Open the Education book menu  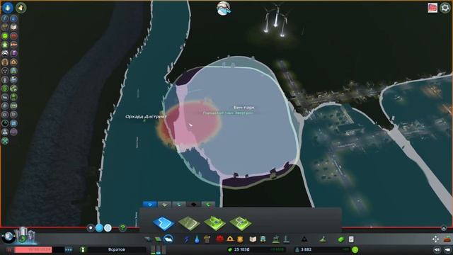click(253, 239)
